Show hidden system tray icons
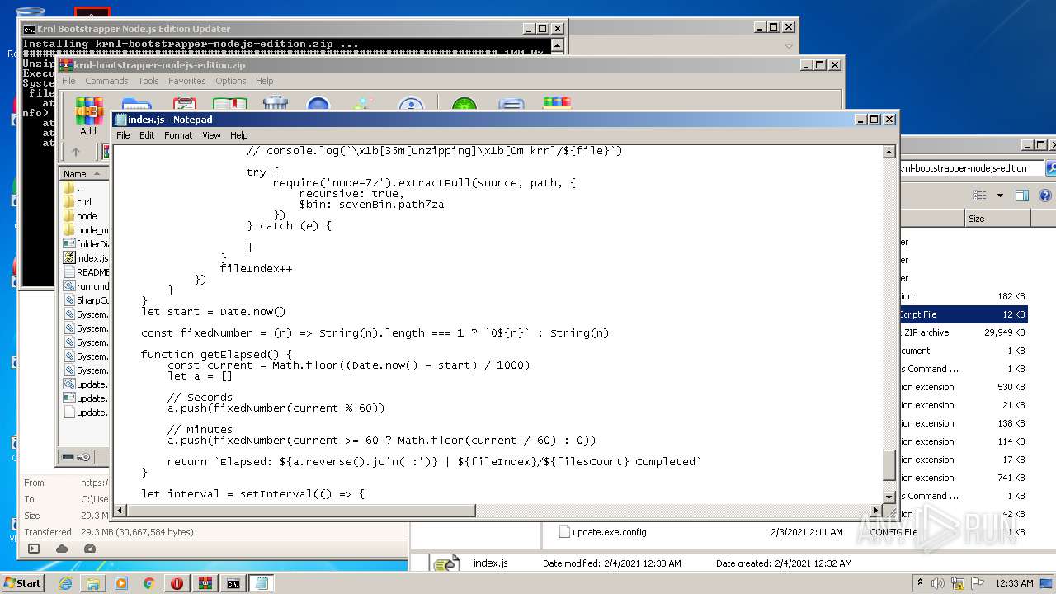 click(x=921, y=583)
